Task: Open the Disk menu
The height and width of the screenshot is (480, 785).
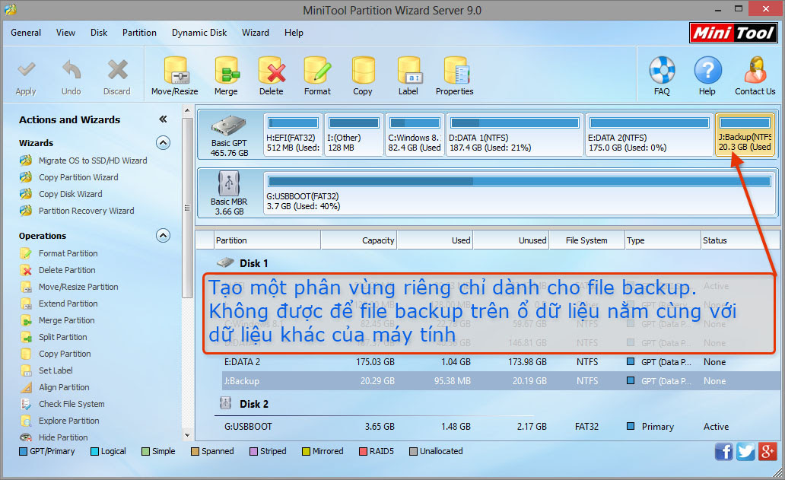Action: click(x=99, y=33)
